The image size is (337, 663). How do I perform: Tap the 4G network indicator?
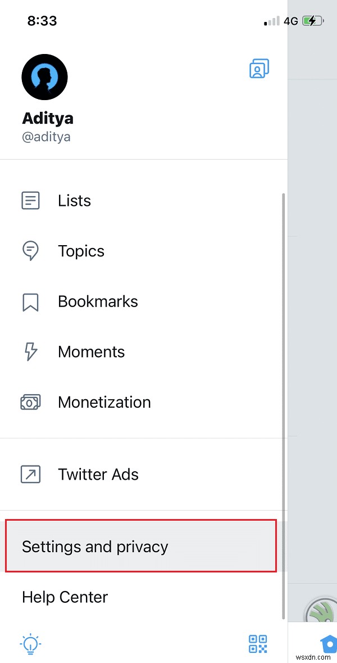tap(290, 20)
